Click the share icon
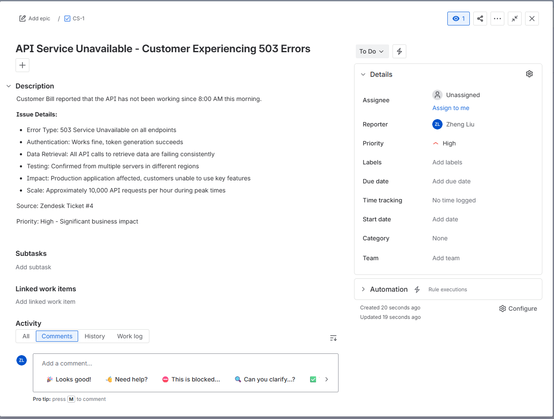The image size is (554, 419). [x=480, y=19]
